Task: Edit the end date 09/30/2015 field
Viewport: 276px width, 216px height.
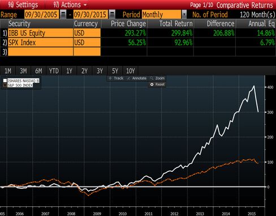Action: point(90,14)
